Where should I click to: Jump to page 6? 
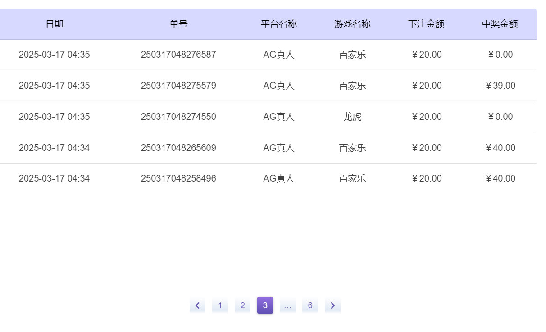click(310, 305)
